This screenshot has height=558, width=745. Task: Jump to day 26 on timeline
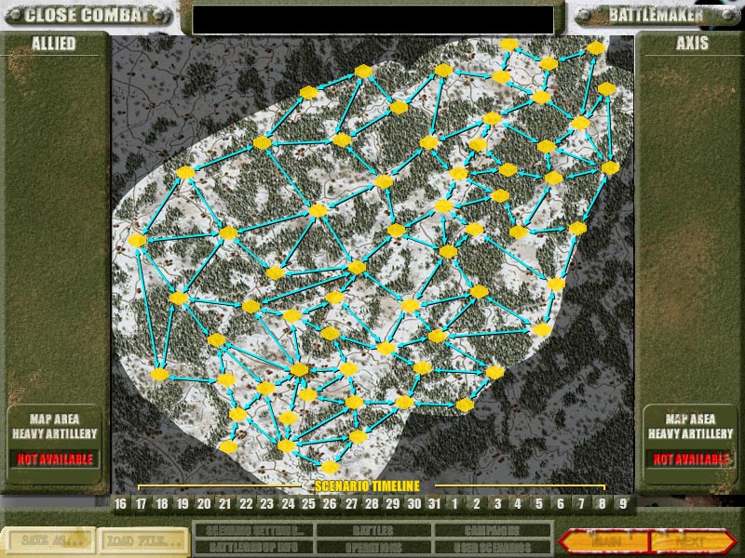point(330,504)
